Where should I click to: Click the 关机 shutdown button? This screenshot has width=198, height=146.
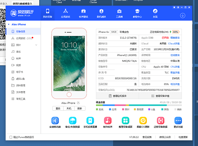[x=69, y=108]
